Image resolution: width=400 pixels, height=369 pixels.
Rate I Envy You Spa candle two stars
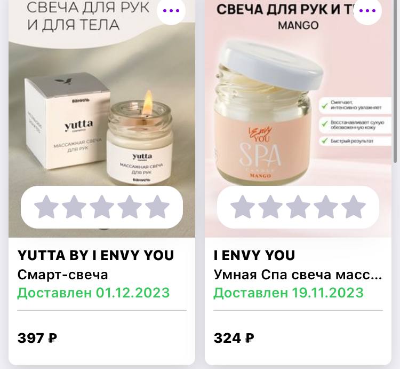coord(270,207)
